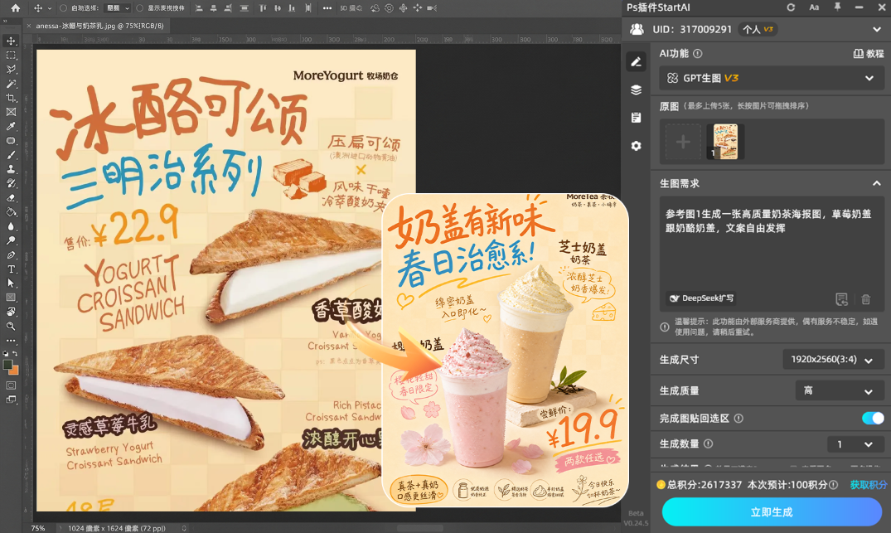The height and width of the screenshot is (533, 891).
Task: Select the Path Selection tool
Action: [11, 283]
